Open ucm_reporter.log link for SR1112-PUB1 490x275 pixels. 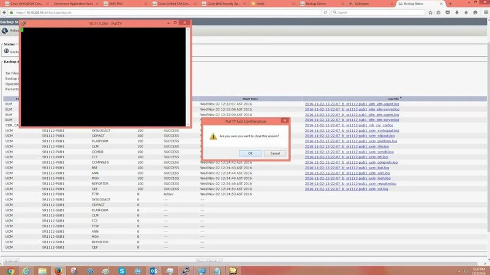(350, 184)
